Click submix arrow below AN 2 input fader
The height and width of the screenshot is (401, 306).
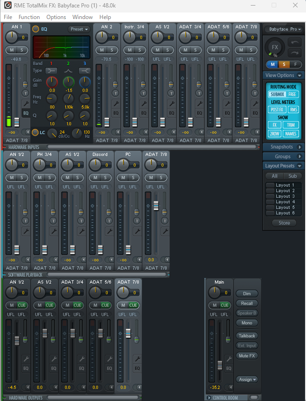[x=117, y=132]
